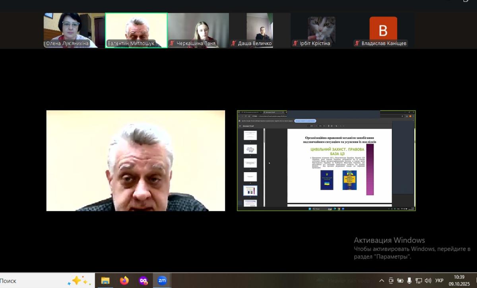Select Валентин Митлошук's highlighted video tile
This screenshot has height=288, width=477.
[x=136, y=30]
